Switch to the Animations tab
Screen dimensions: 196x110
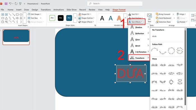[x=59, y=10]
